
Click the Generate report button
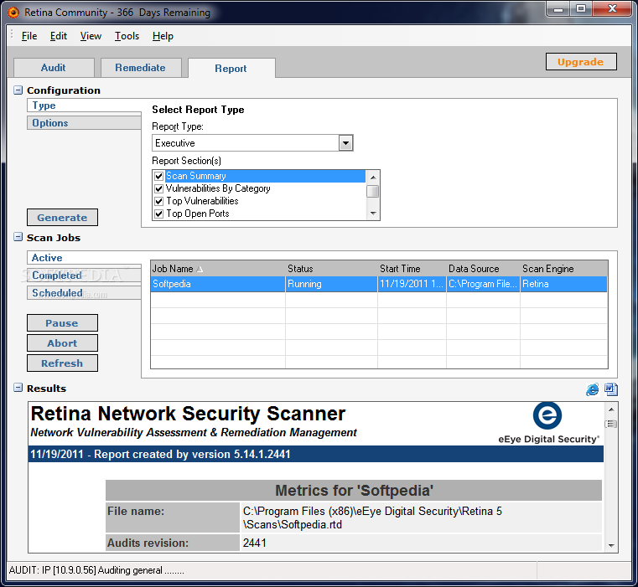pyautogui.click(x=62, y=218)
